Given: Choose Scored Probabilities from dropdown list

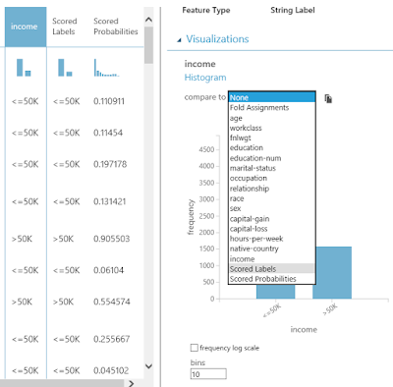Looking at the screenshot, I should coord(271,279).
